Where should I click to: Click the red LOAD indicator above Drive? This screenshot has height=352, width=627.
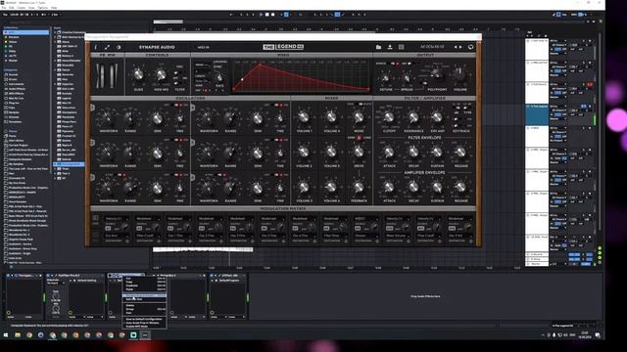click(x=359, y=138)
